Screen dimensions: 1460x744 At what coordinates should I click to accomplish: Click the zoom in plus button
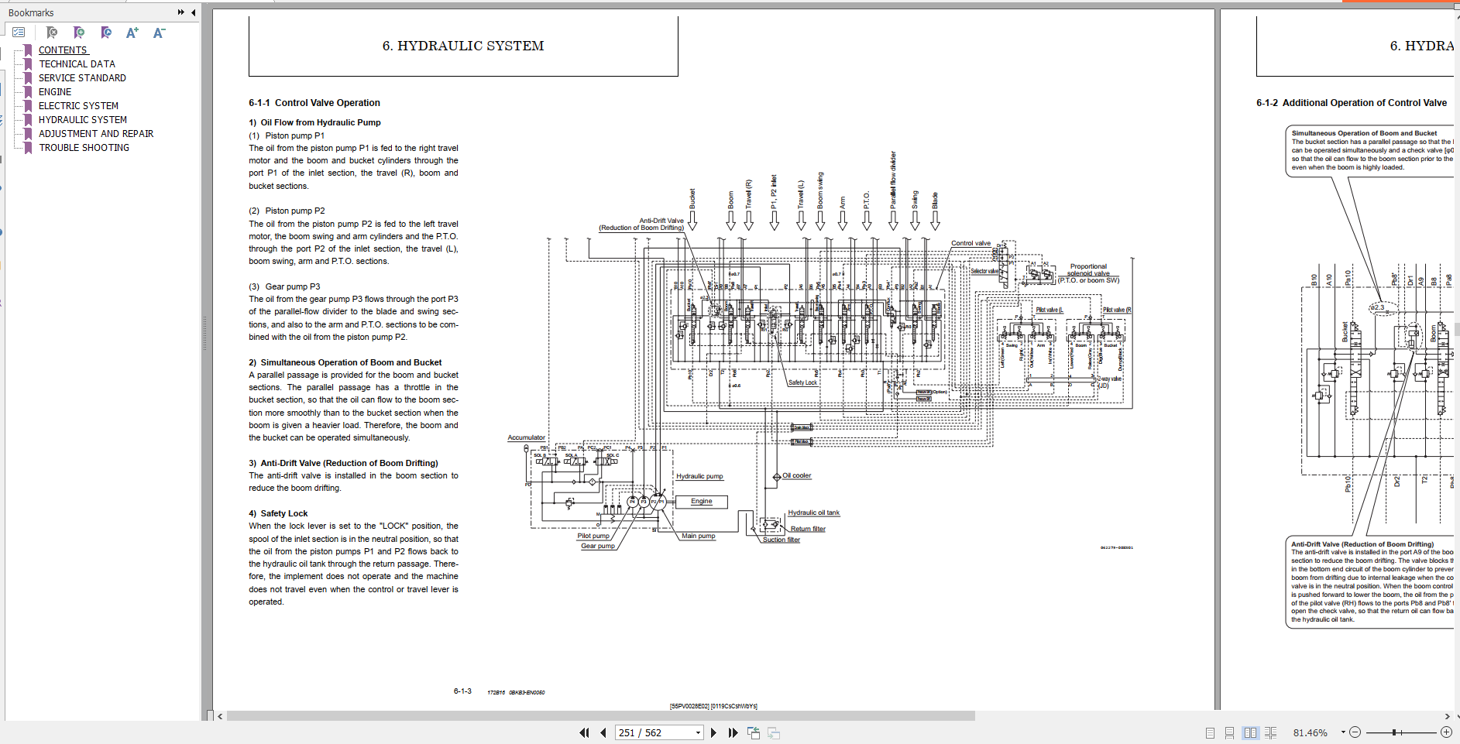click(x=1446, y=732)
